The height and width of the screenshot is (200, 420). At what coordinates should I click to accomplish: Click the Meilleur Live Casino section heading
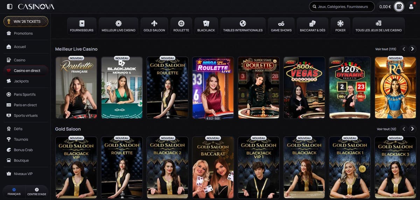[76, 49]
